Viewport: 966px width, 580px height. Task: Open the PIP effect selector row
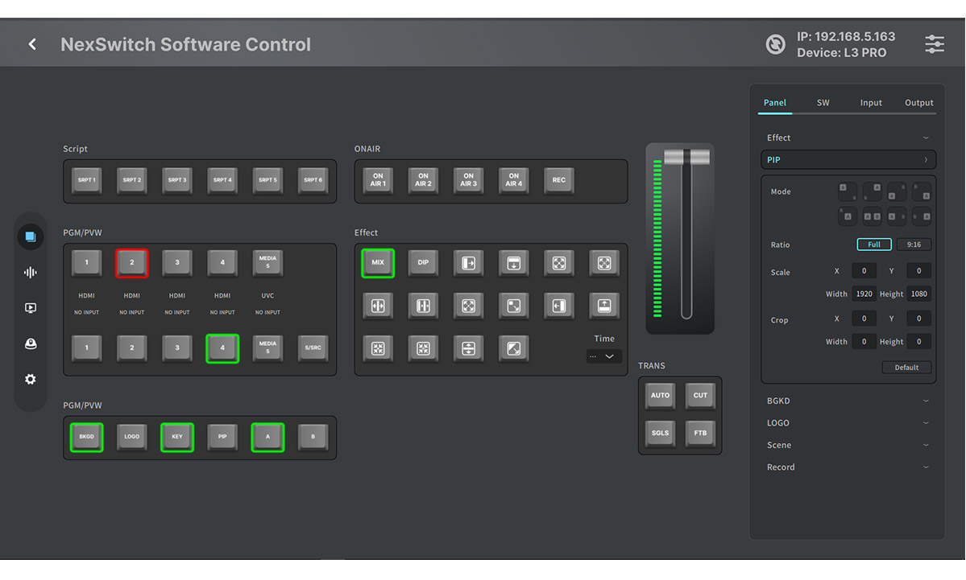[848, 160]
